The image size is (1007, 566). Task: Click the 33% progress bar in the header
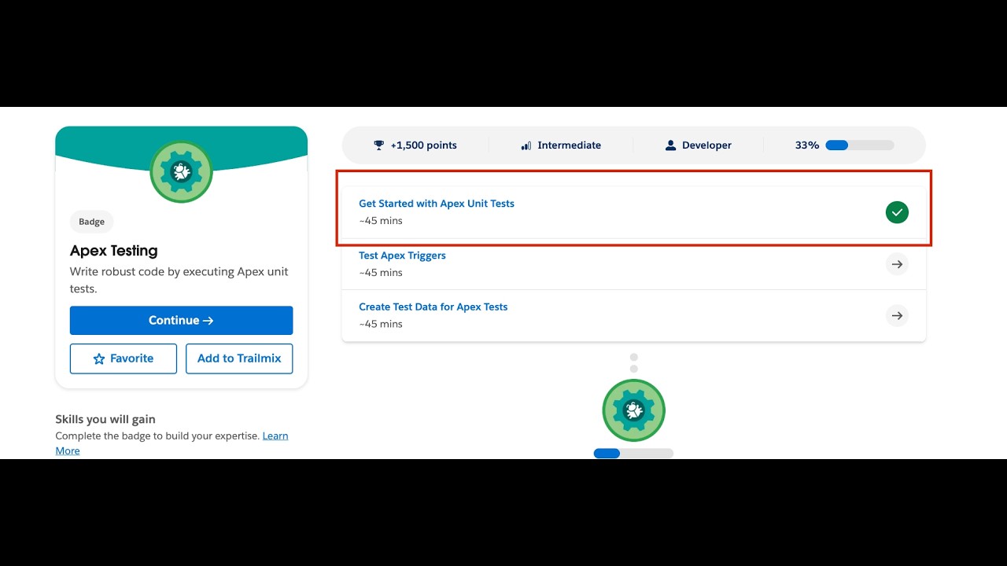point(860,145)
